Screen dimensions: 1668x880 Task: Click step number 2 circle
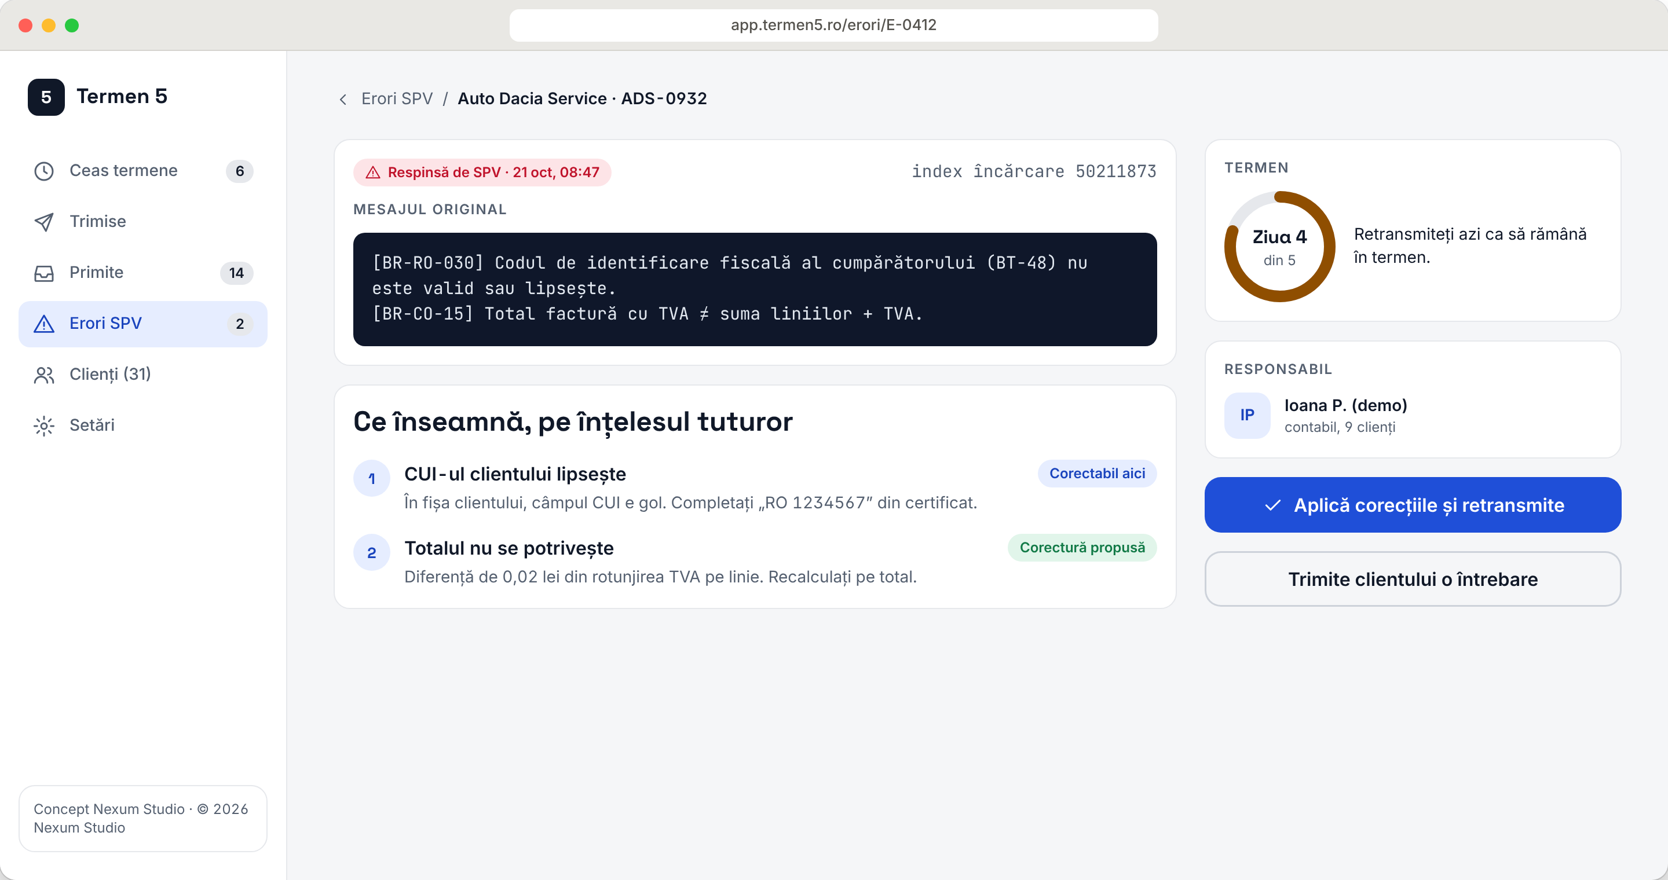click(x=372, y=552)
